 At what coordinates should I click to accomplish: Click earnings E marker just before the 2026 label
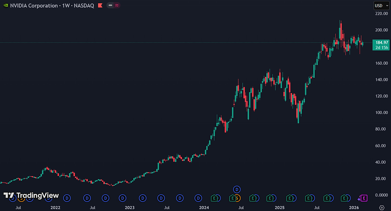(344, 198)
